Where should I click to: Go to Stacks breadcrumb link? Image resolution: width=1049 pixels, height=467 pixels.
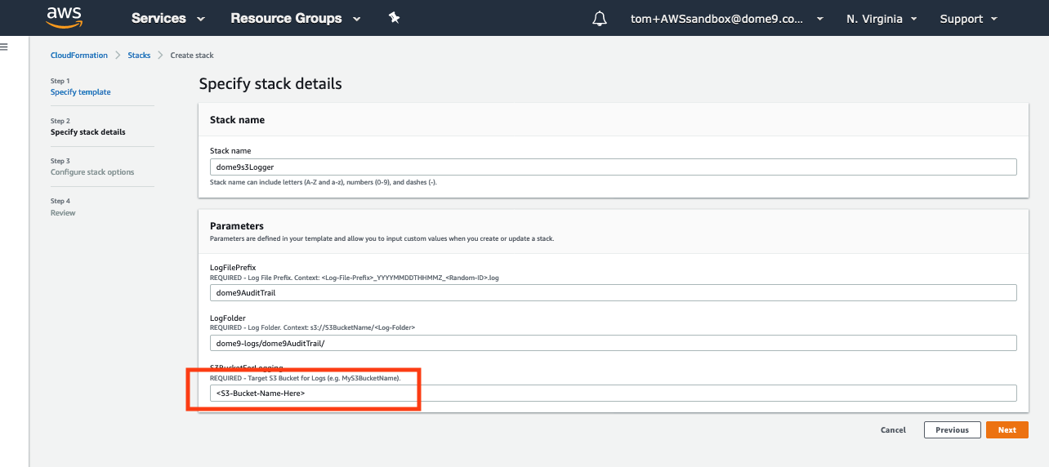pos(139,56)
